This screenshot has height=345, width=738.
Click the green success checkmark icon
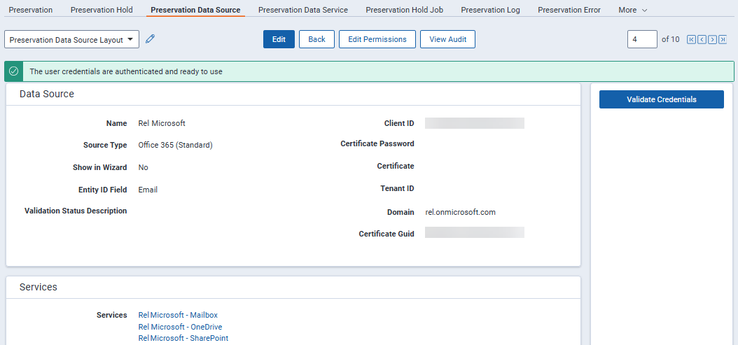click(14, 71)
